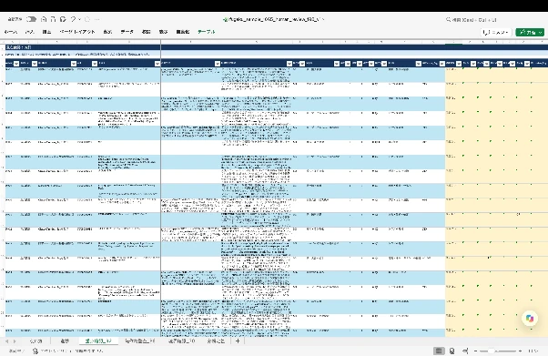Switch to Page Break preview icon
This screenshot has width=548, height=356.
coord(465,351)
